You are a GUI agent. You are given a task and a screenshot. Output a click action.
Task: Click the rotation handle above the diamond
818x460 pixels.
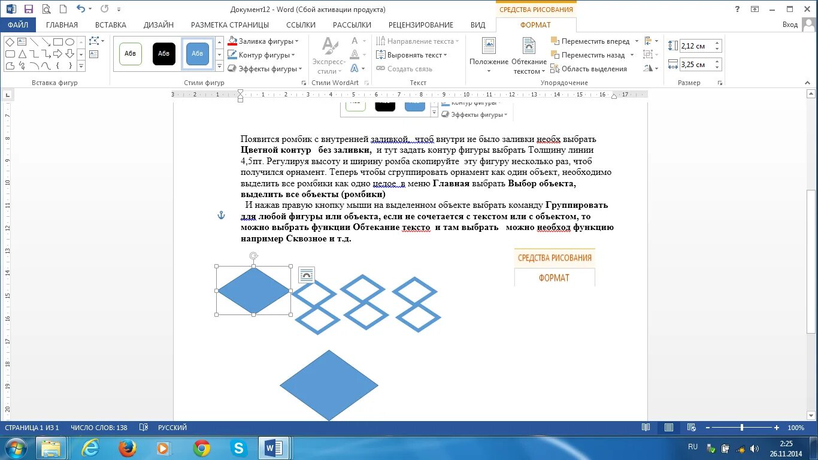(x=254, y=256)
